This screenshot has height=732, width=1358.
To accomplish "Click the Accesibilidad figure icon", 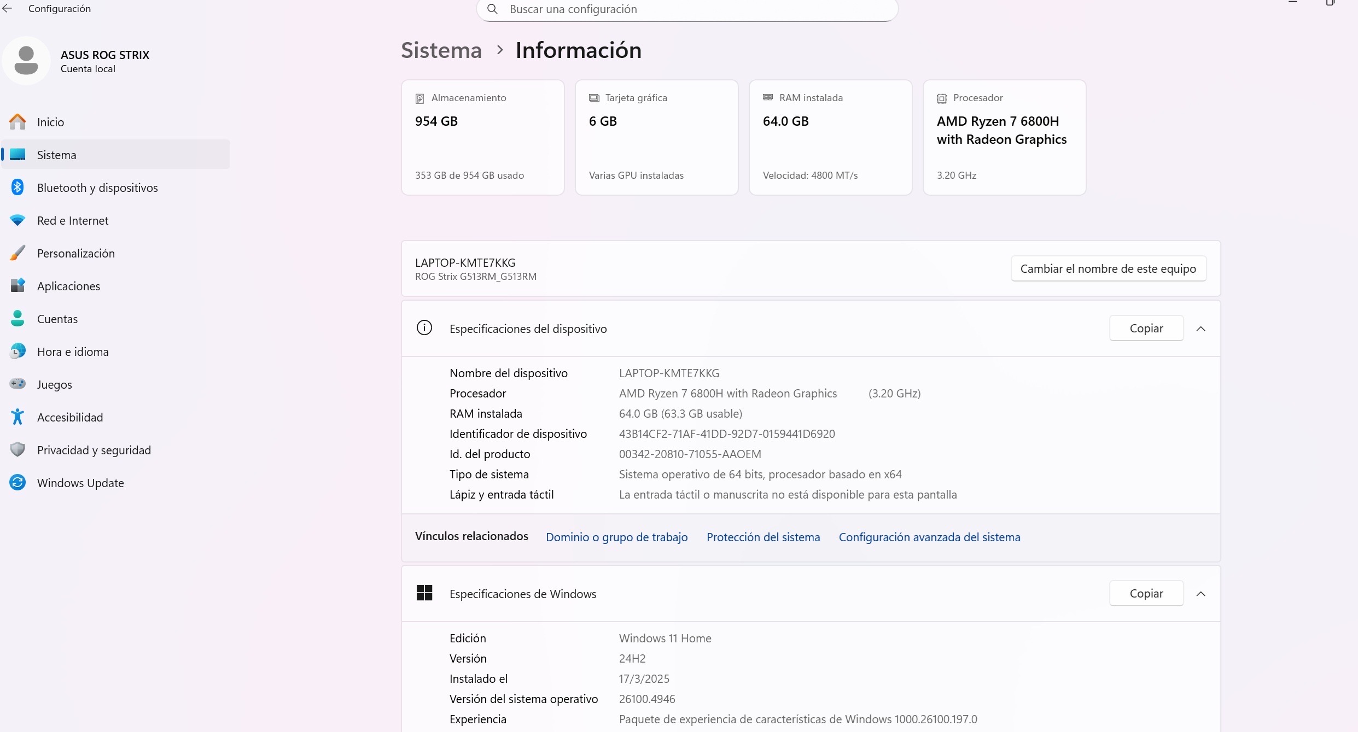I will click(18, 417).
